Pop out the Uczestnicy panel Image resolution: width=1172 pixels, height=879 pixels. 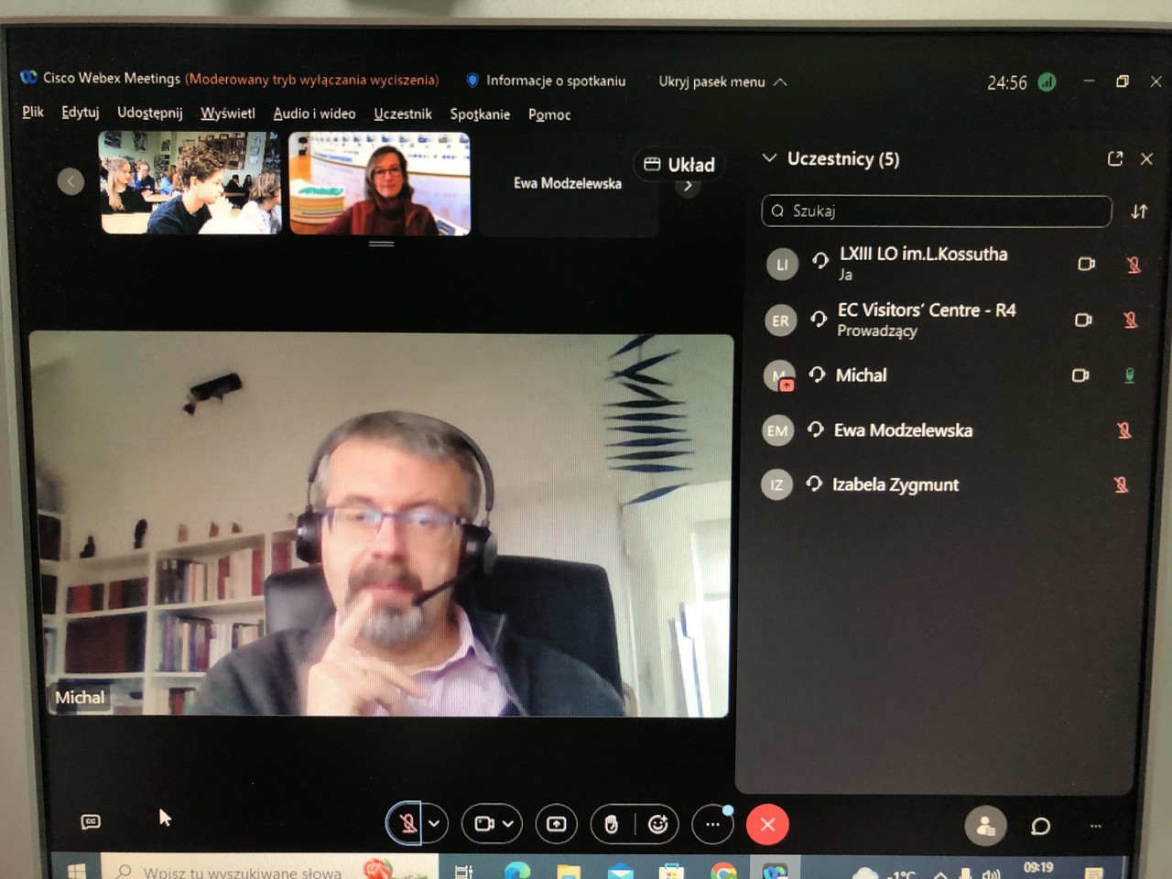1114,158
